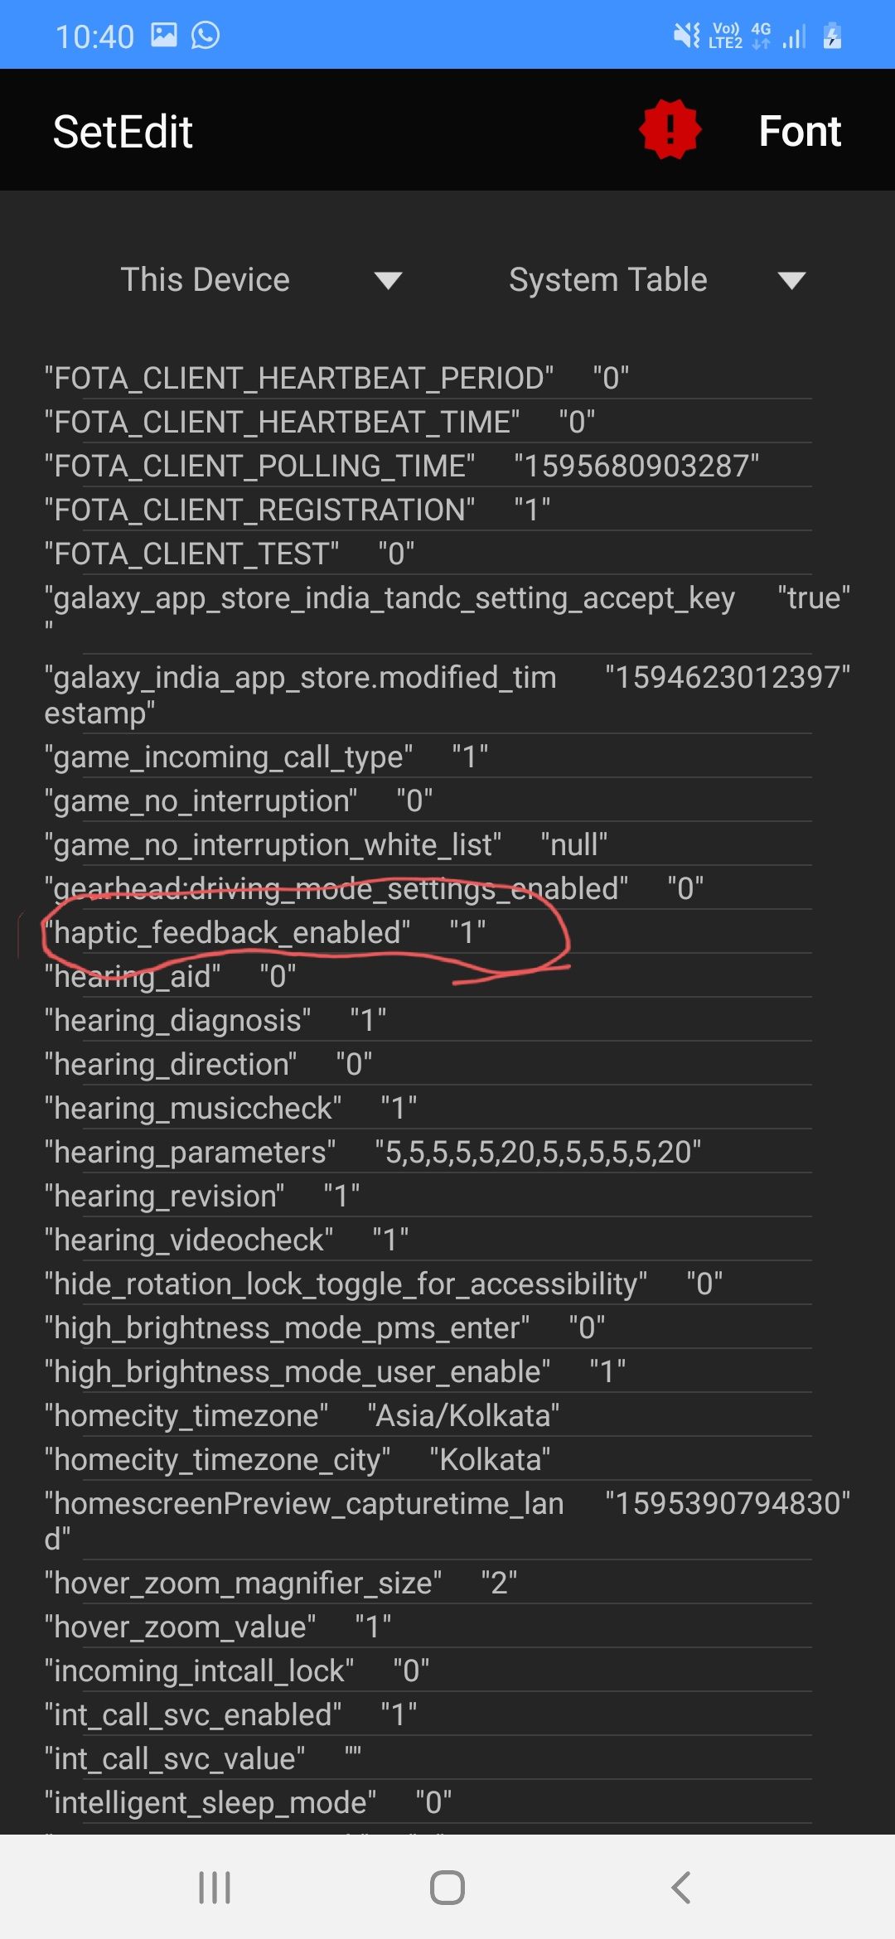Image resolution: width=895 pixels, height=1939 pixels.
Task: Tap the WhatsApp notification icon
Action: tap(206, 35)
